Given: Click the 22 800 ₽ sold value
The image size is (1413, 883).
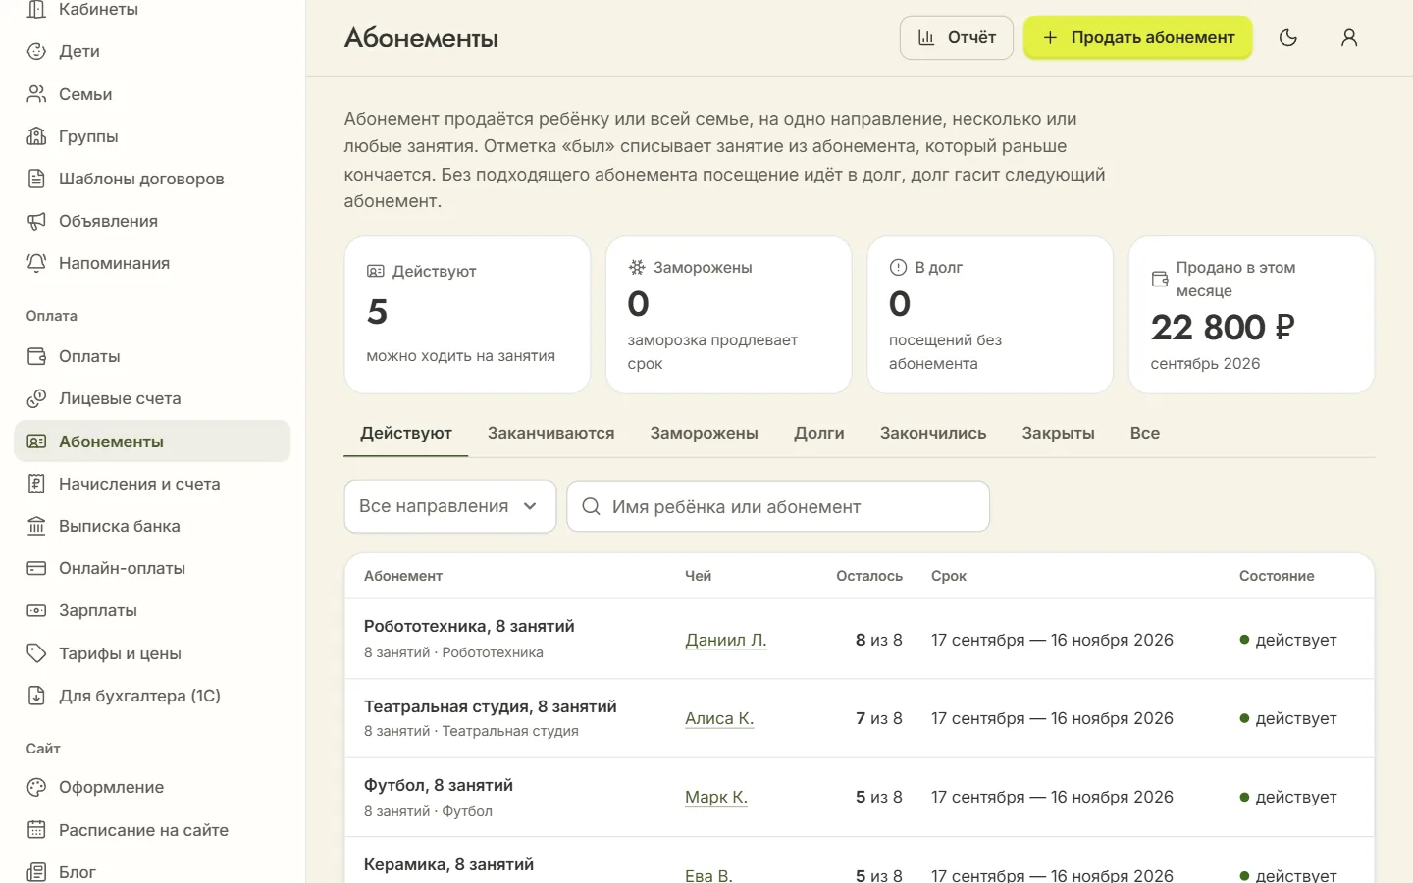Looking at the screenshot, I should coord(1223,327).
